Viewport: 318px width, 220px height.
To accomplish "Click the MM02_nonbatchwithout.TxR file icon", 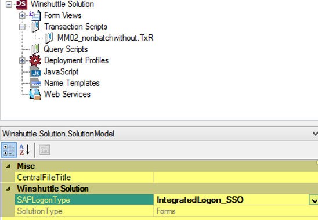I will coord(49,38).
